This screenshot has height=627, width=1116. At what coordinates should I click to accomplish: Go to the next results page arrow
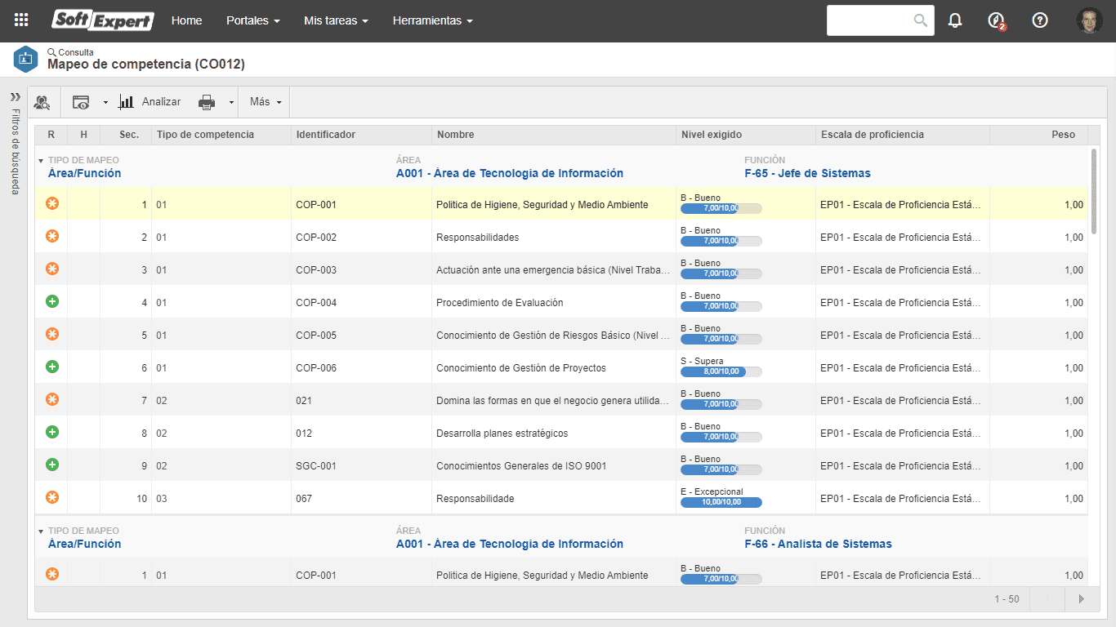[1082, 599]
